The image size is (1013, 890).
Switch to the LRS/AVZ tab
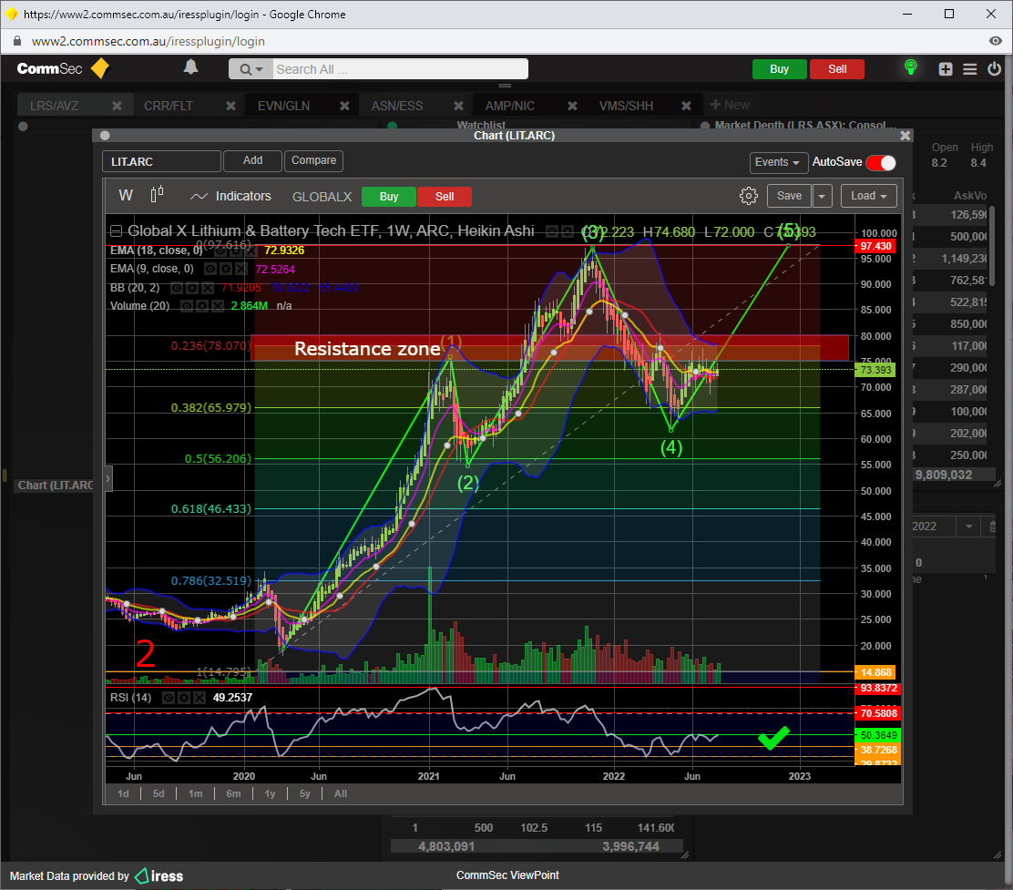(55, 106)
